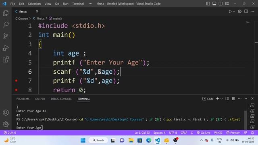The image size is (258, 145).
Task: Click Prettier in status bar
Action: point(233,133)
